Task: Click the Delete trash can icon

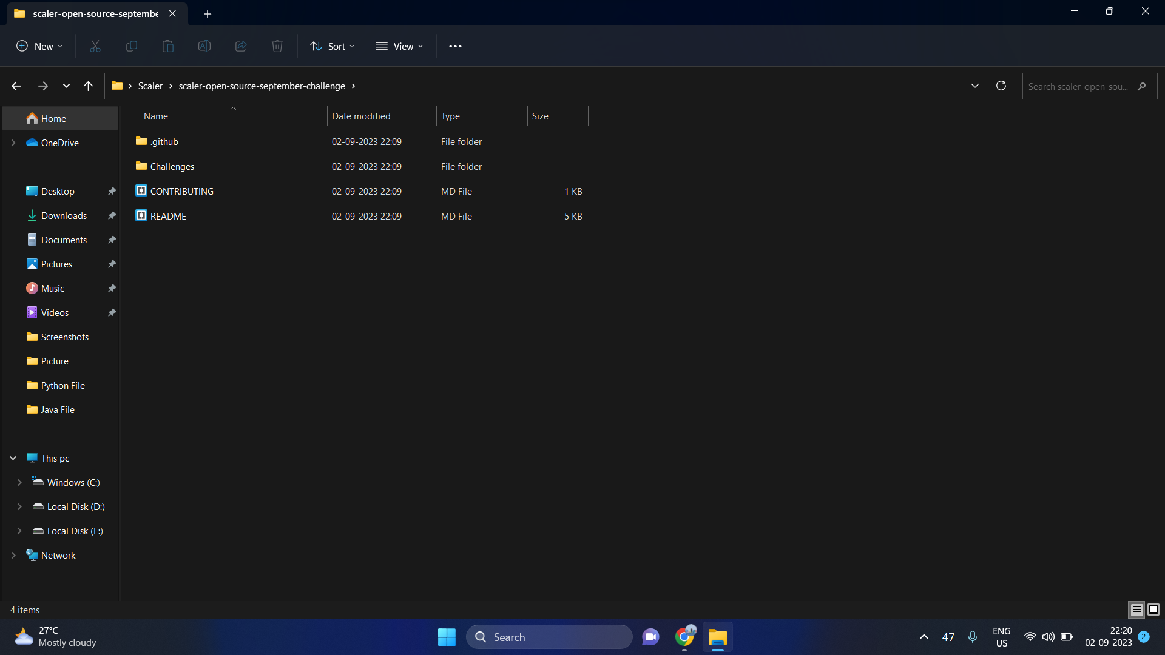Action: coord(277,46)
